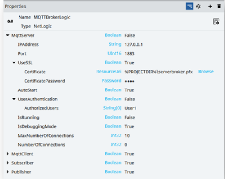Click the Password type label
This screenshot has height=179, width=225.
coord(111,81)
